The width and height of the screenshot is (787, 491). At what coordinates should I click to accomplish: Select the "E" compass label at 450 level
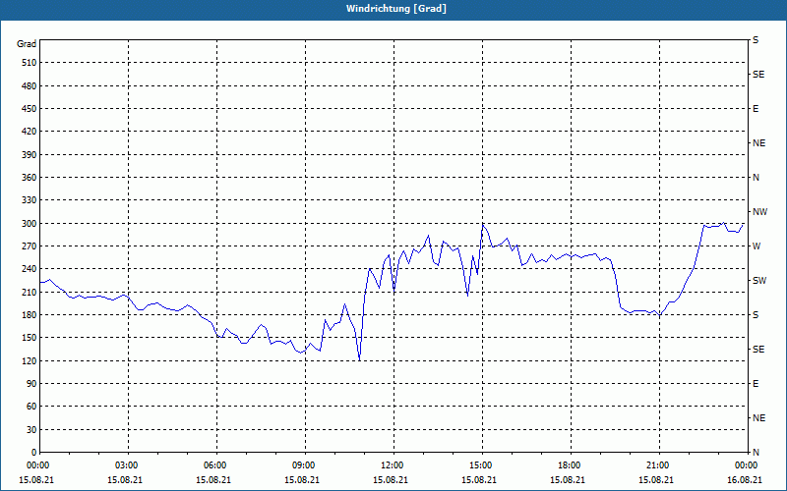click(x=756, y=109)
